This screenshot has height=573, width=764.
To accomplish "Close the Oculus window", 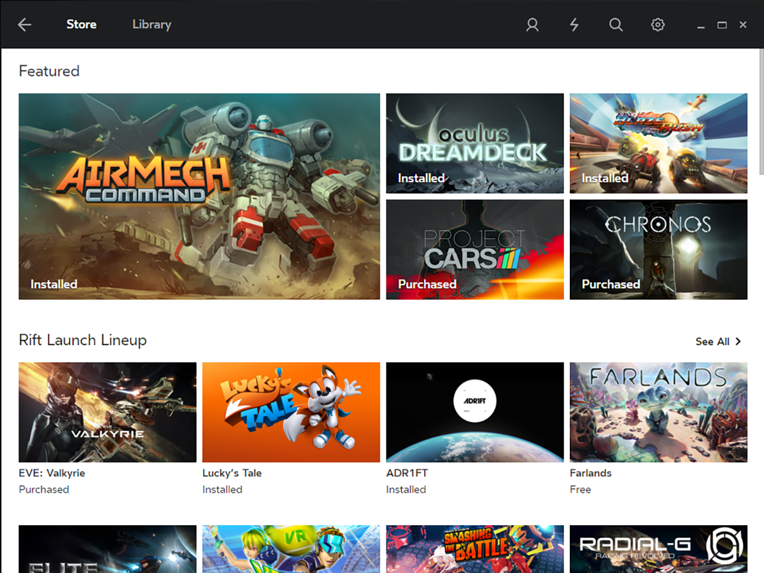I will tap(743, 25).
